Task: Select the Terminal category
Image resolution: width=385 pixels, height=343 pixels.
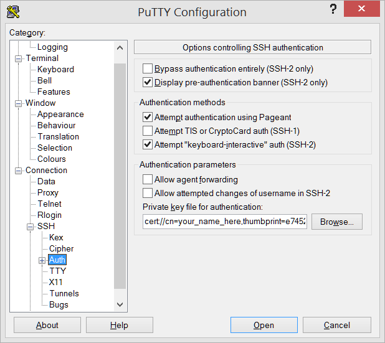Action: (42, 59)
